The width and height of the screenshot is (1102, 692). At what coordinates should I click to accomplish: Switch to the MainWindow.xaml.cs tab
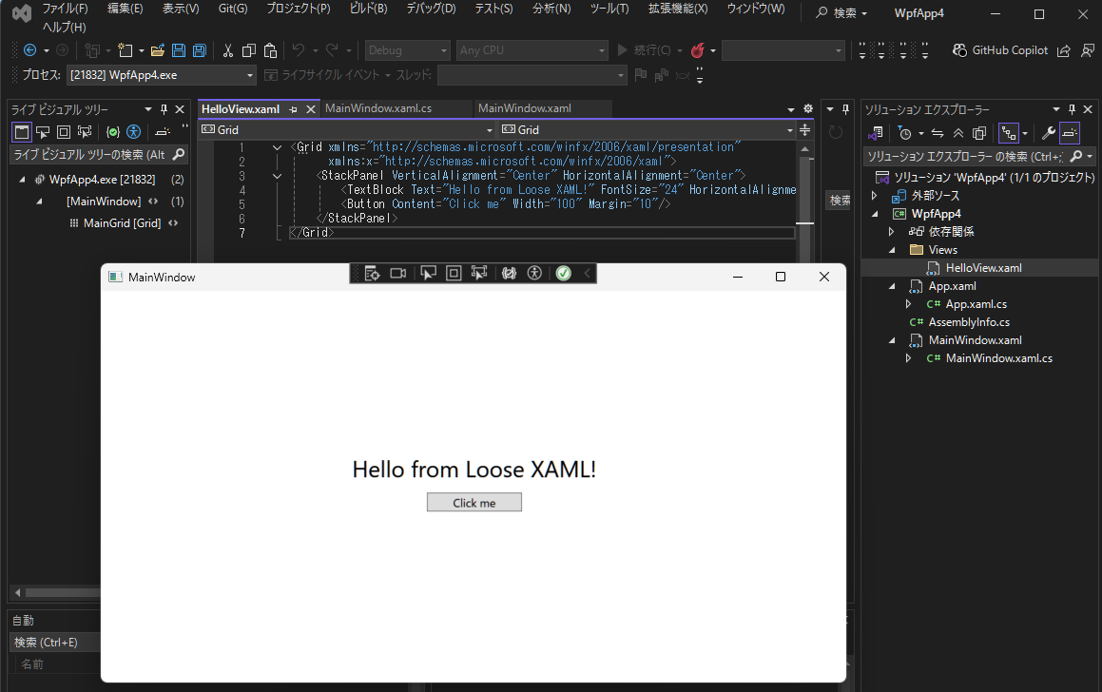[x=378, y=108]
